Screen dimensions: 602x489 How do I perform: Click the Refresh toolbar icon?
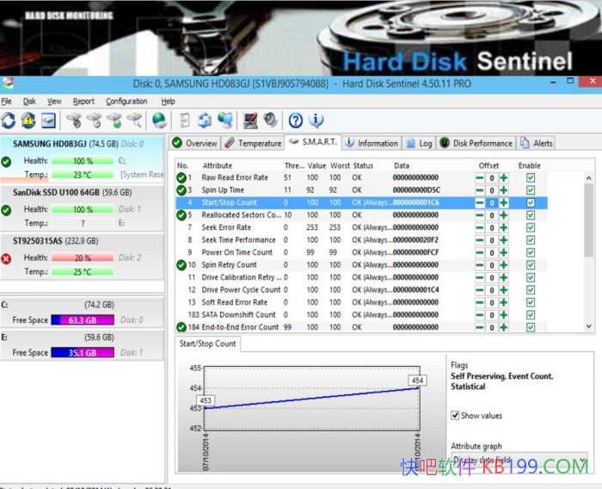click(x=9, y=121)
